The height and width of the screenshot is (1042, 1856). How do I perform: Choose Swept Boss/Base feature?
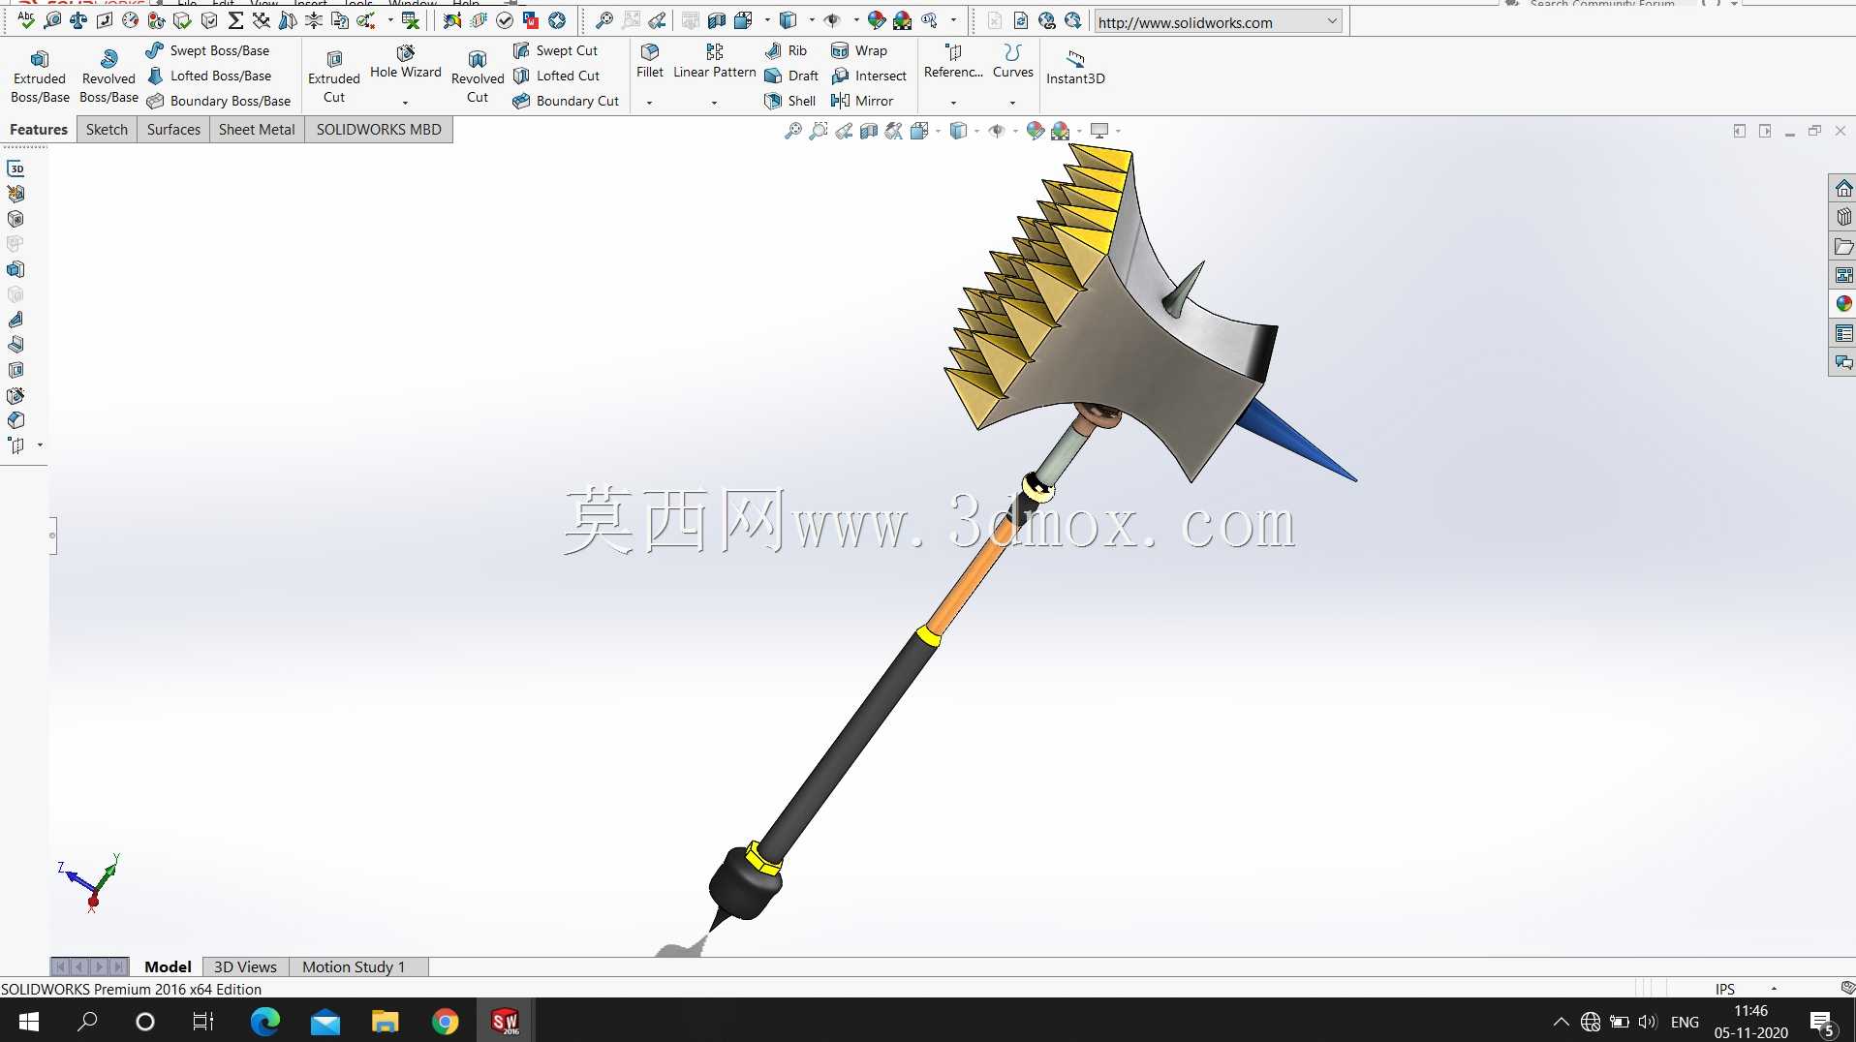[x=208, y=50]
